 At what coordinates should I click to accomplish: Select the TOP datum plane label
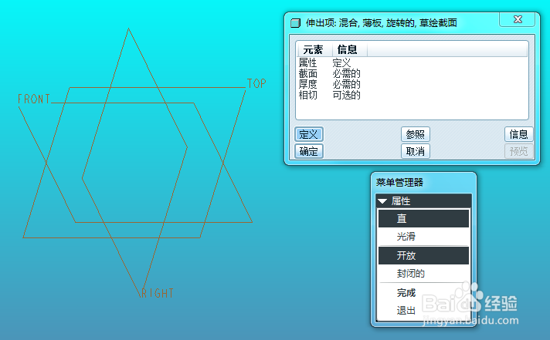click(x=256, y=83)
